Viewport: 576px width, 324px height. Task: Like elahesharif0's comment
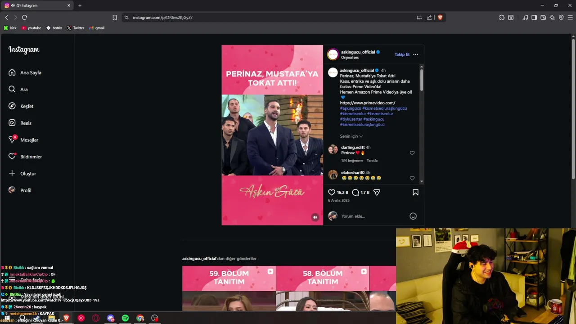coord(412,178)
